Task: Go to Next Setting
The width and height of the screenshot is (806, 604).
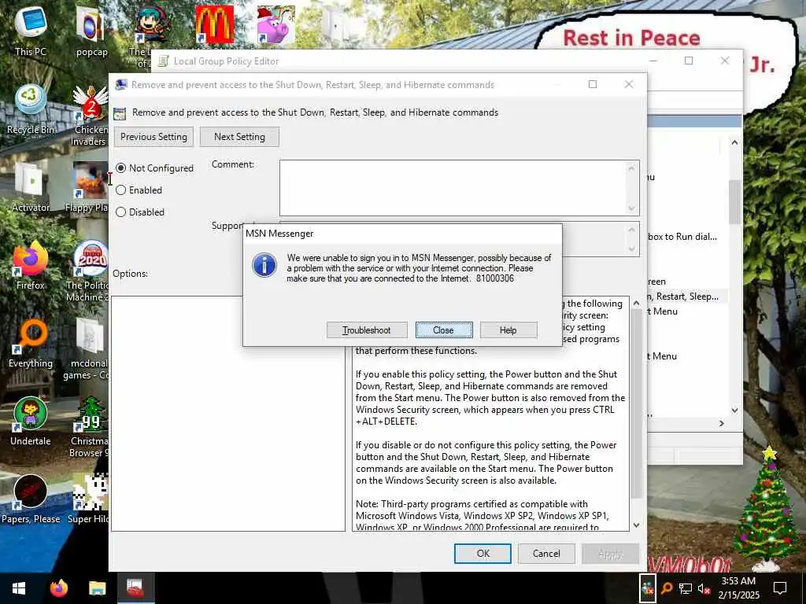Action: point(239,137)
